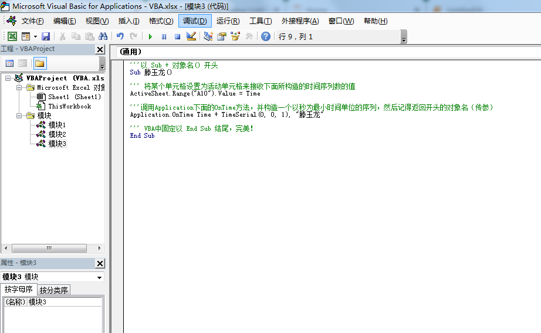Close the Properties - 模块3 panel
The image size is (541, 333).
[x=100, y=263]
